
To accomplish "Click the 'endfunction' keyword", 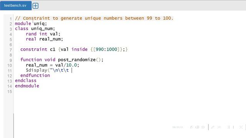I will (35, 76).
